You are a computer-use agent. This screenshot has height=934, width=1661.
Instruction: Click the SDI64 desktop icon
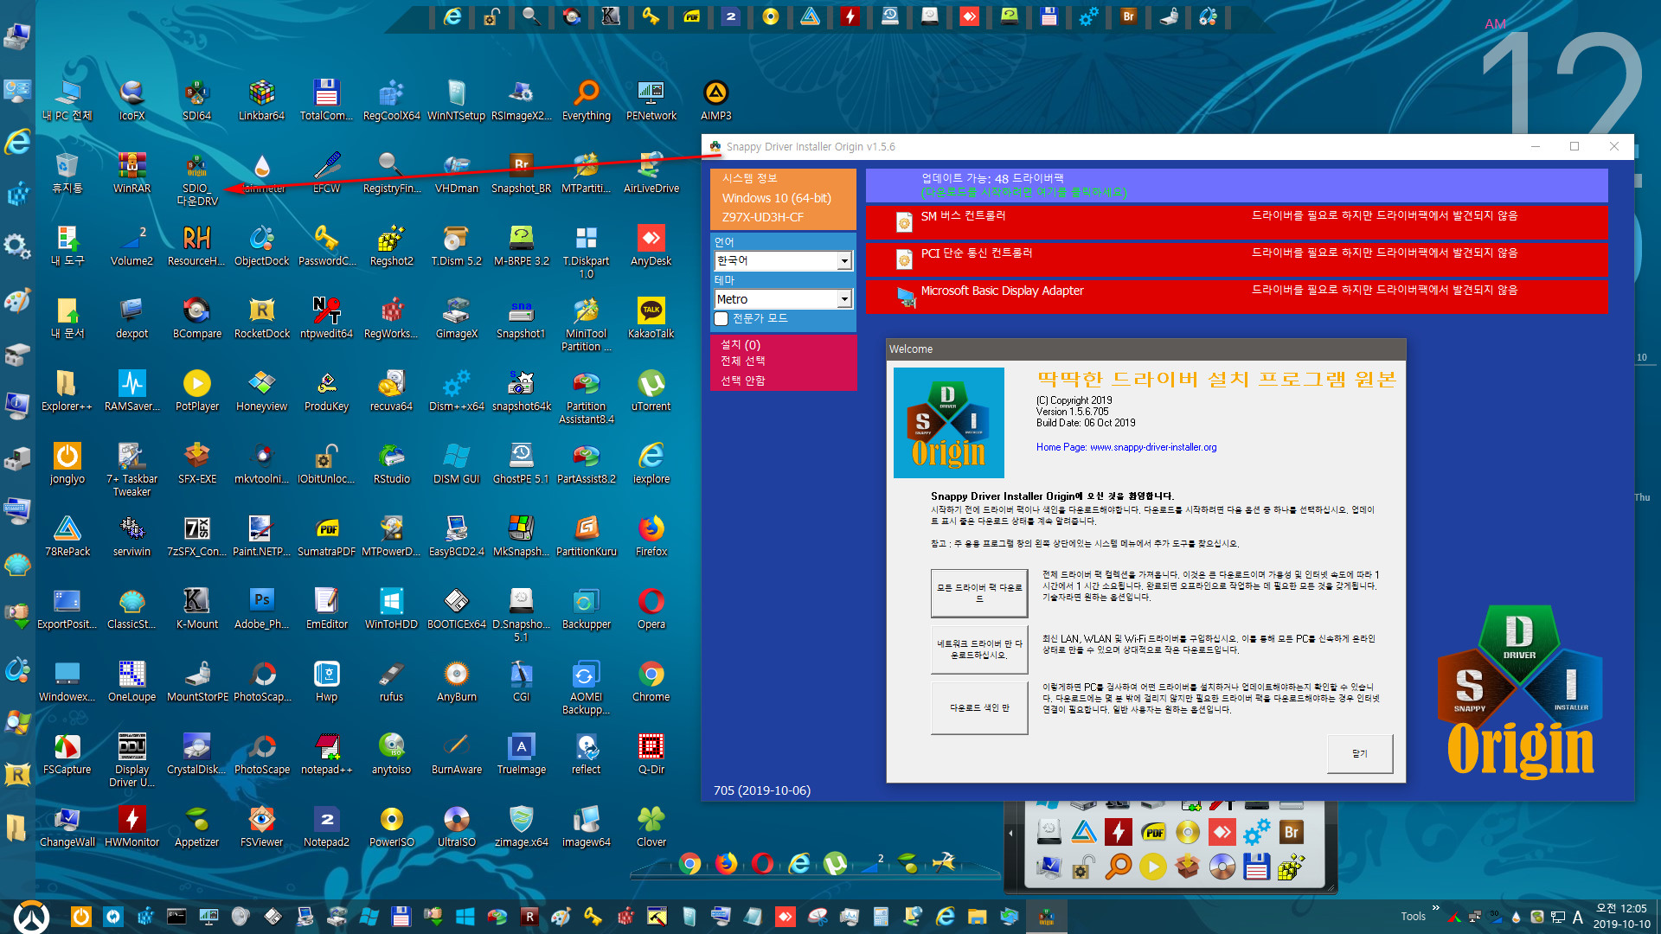click(196, 100)
